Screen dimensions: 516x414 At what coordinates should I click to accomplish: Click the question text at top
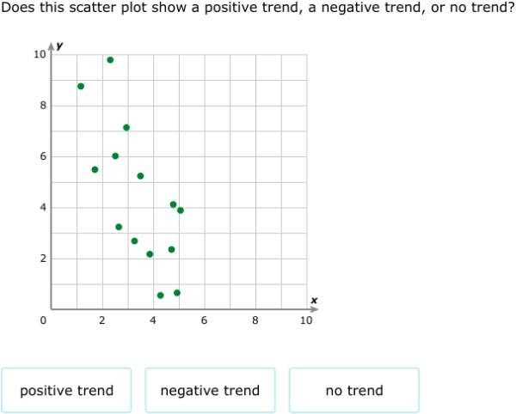(x=258, y=7)
